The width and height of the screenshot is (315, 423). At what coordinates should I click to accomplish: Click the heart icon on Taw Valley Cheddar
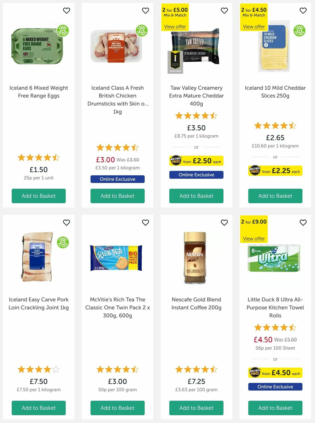pyautogui.click(x=224, y=11)
